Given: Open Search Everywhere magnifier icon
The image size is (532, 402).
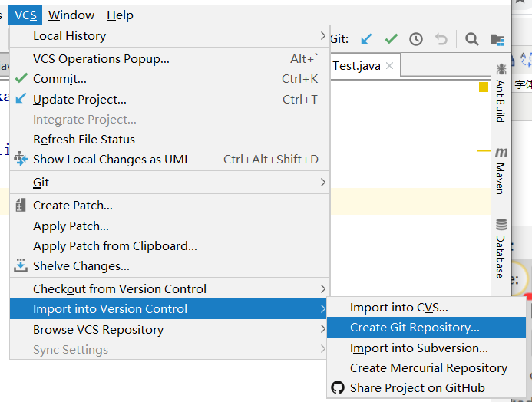Looking at the screenshot, I should click(x=472, y=39).
